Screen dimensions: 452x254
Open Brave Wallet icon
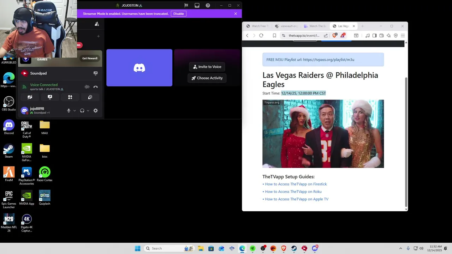click(x=381, y=36)
